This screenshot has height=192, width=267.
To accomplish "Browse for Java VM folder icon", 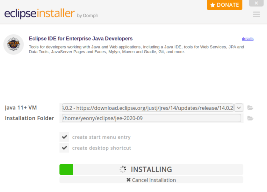I will click(250, 108).
